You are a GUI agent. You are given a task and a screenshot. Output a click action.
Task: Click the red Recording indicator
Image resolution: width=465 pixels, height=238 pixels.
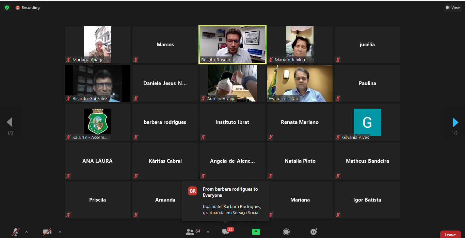(28, 7)
